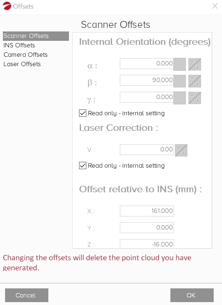Click the Laser Correction V stepper icon

pos(181,150)
